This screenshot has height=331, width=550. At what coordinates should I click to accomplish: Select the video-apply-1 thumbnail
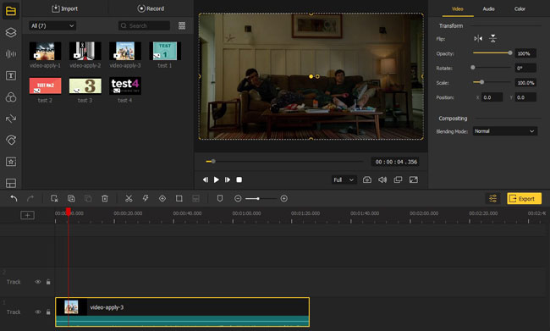pos(45,51)
